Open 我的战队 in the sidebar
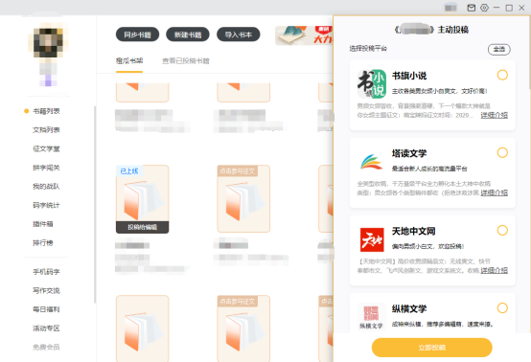The height and width of the screenshot is (362, 531). point(46,187)
